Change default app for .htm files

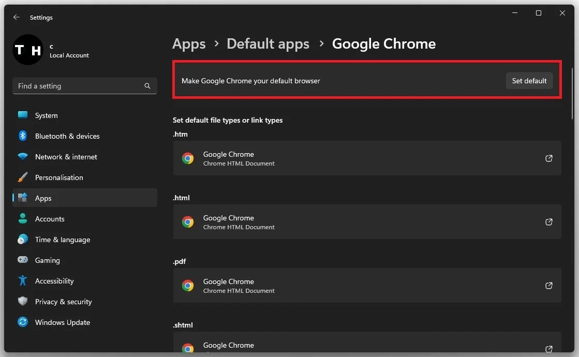[367, 158]
